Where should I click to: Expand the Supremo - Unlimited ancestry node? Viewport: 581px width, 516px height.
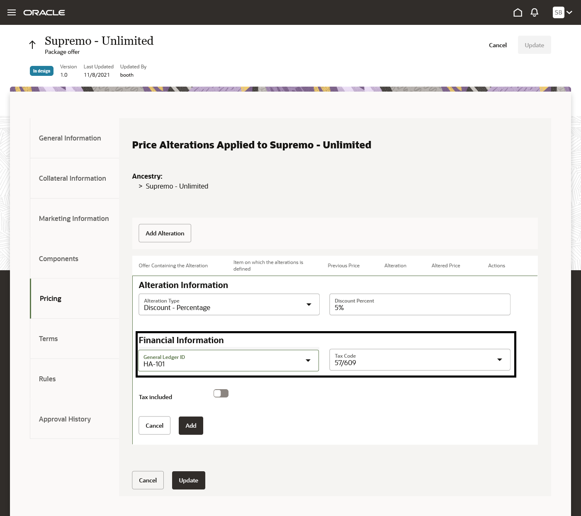pyautogui.click(x=141, y=186)
